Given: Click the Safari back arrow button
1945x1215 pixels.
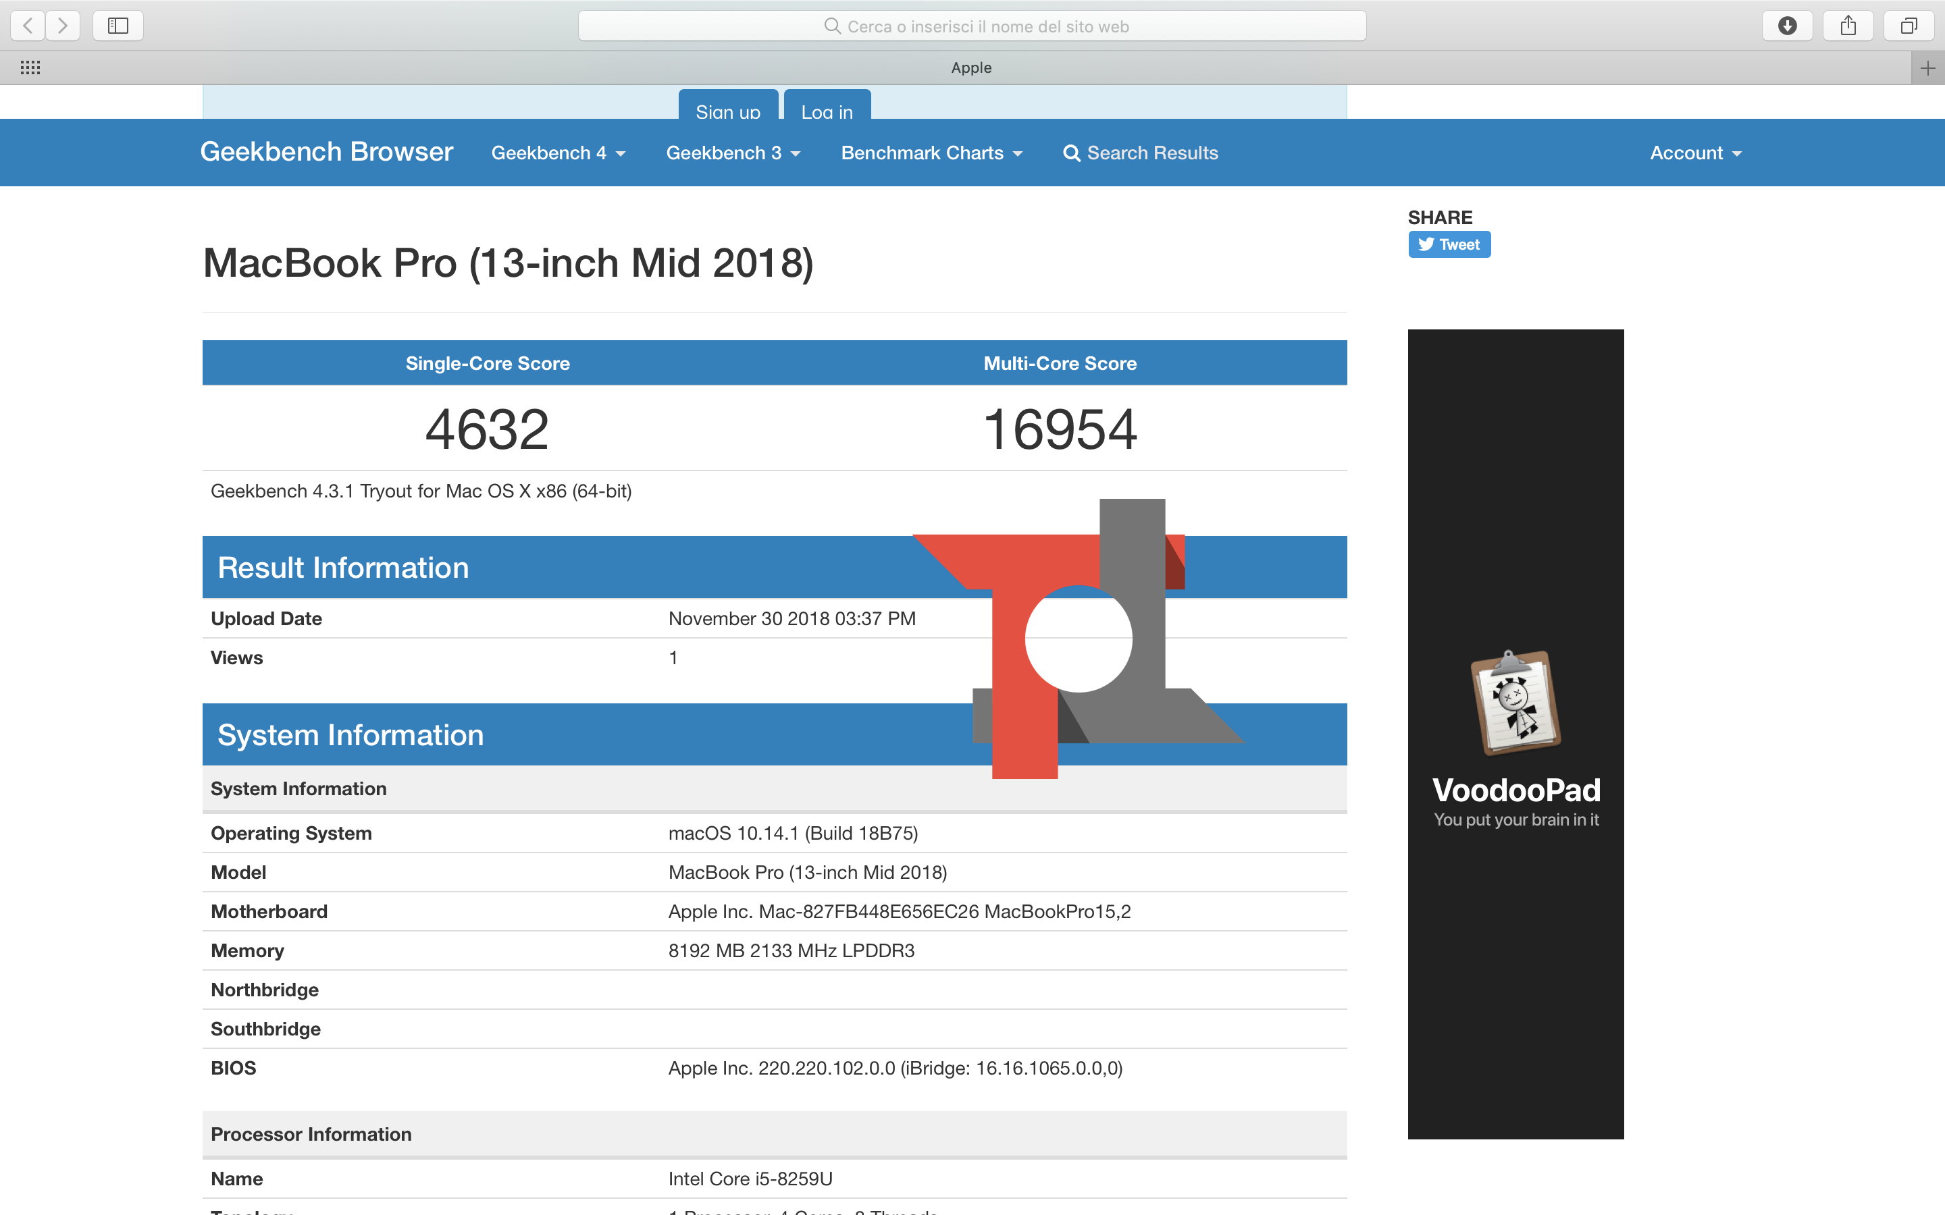Looking at the screenshot, I should point(28,26).
